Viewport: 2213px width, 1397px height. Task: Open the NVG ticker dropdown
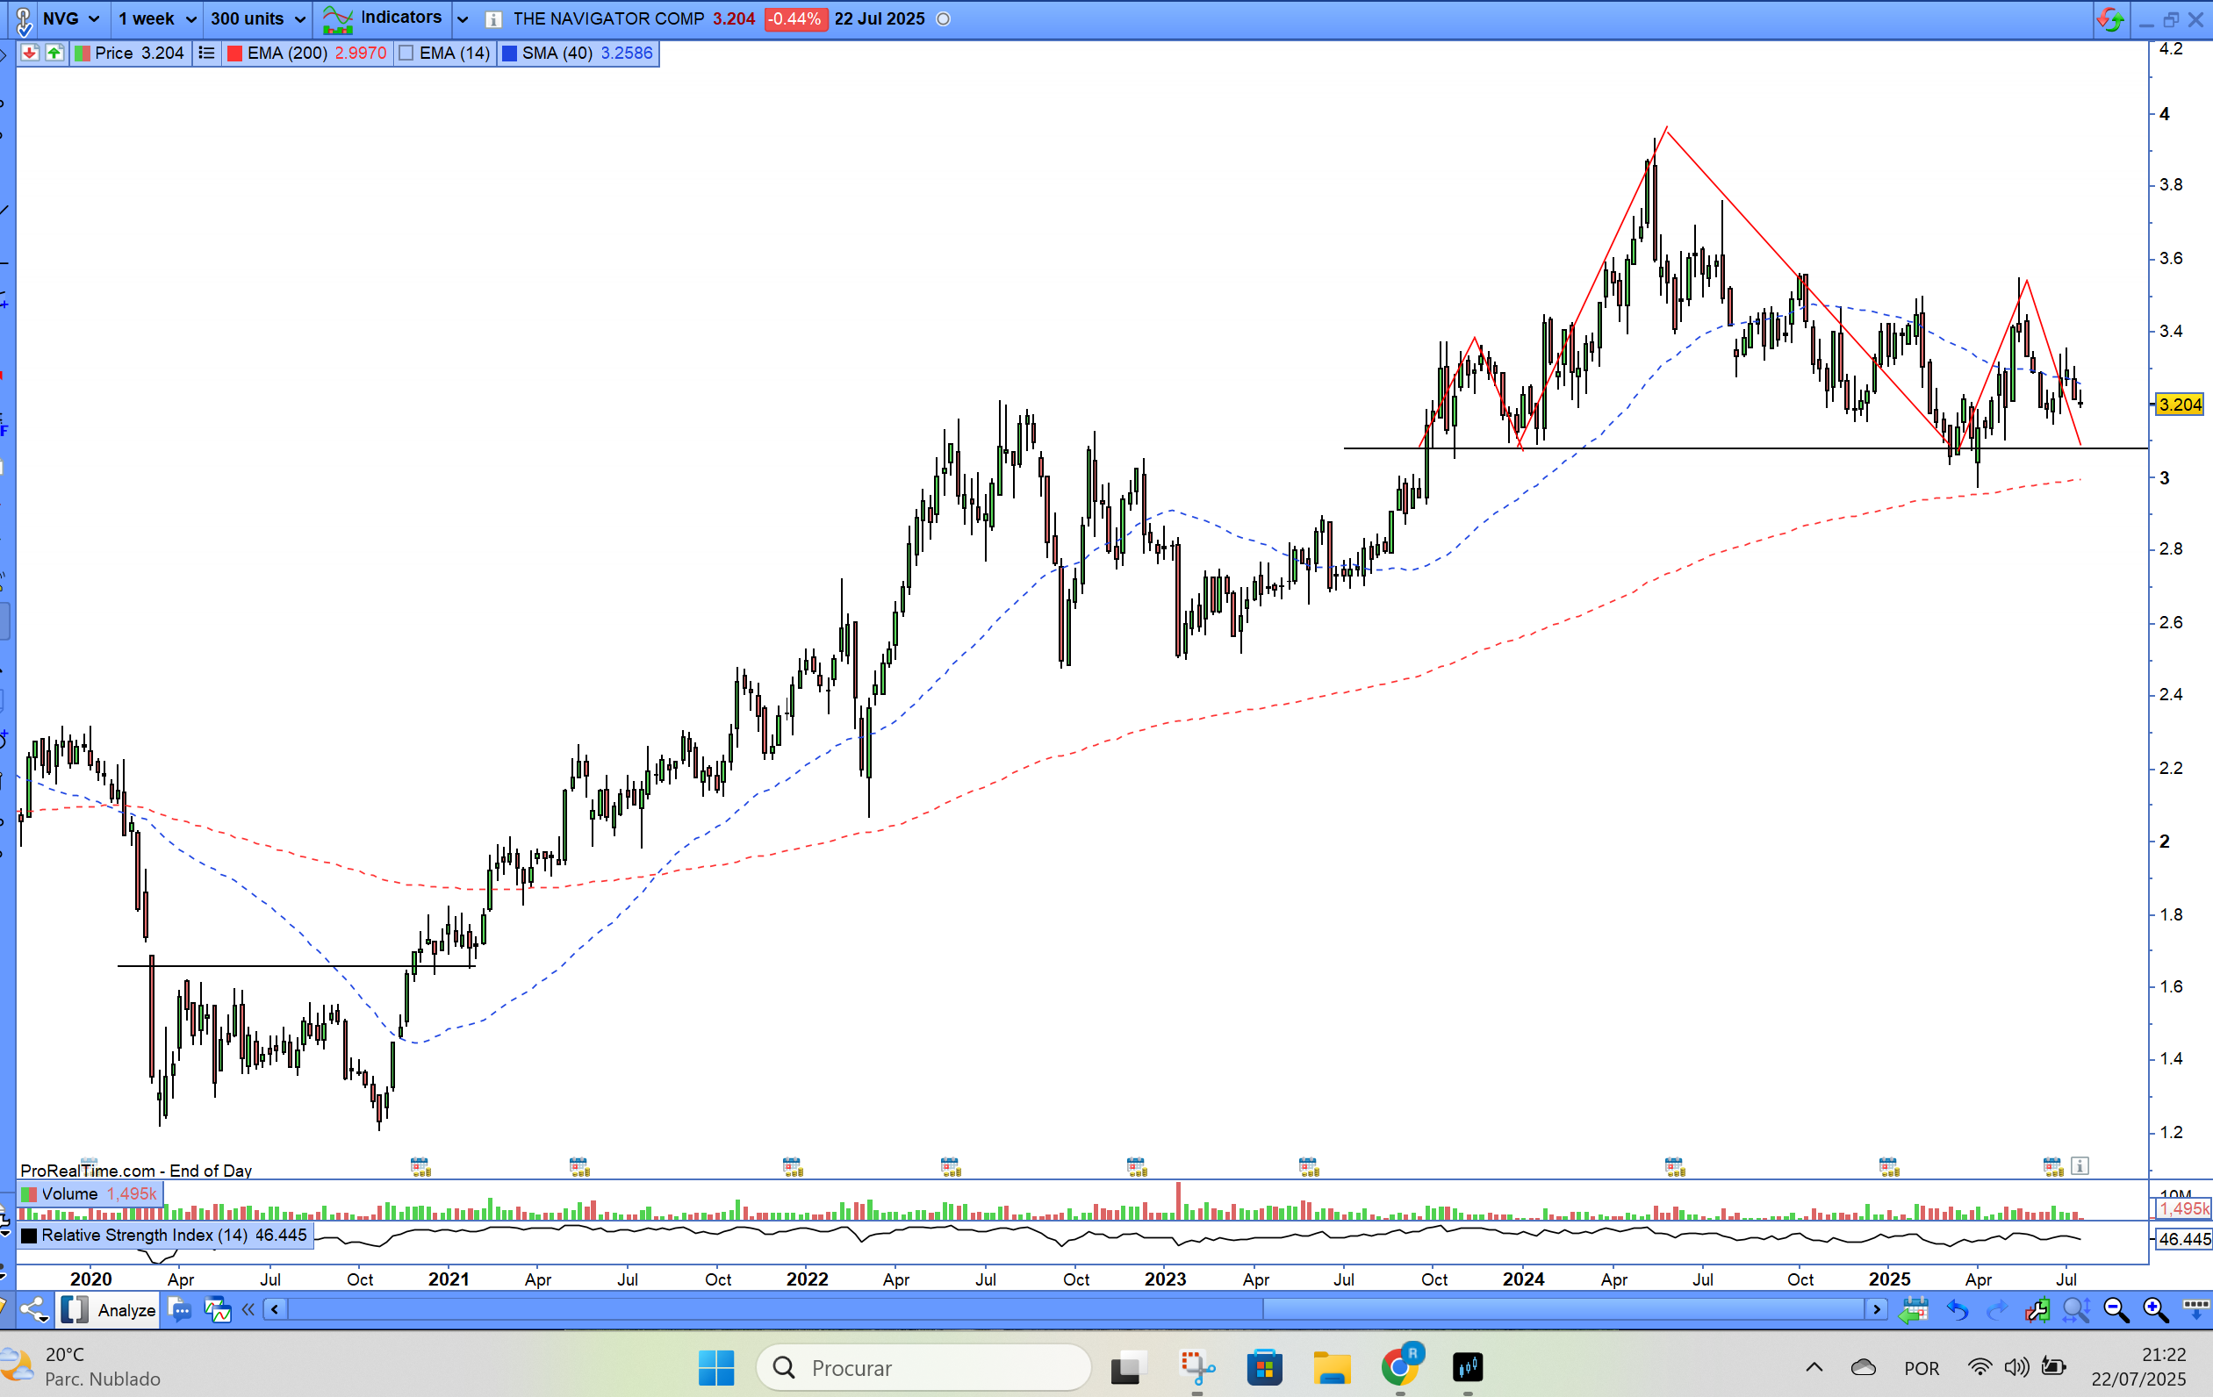point(72,18)
